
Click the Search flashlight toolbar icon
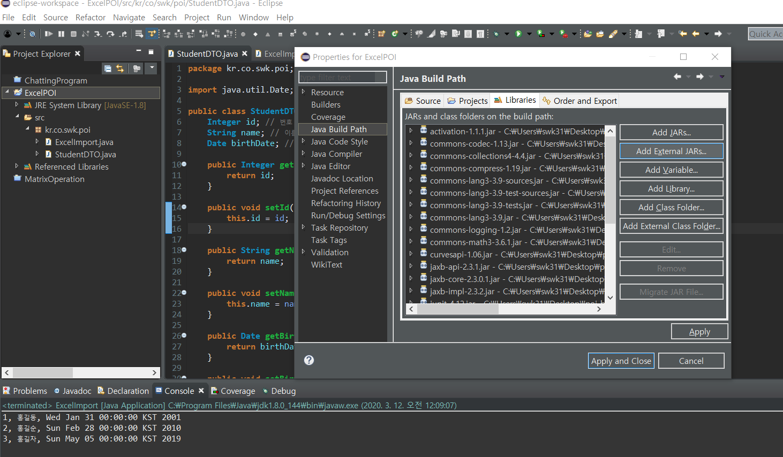(613, 34)
